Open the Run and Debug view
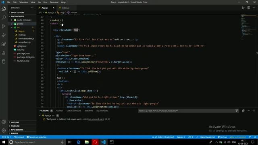This screenshot has height=145, width=258. (4, 35)
